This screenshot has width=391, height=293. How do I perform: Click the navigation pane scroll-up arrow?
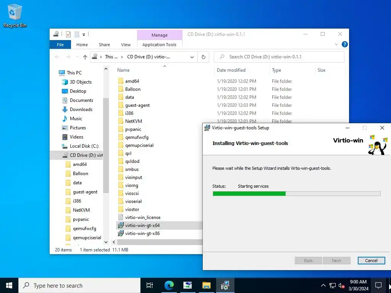click(106, 69)
